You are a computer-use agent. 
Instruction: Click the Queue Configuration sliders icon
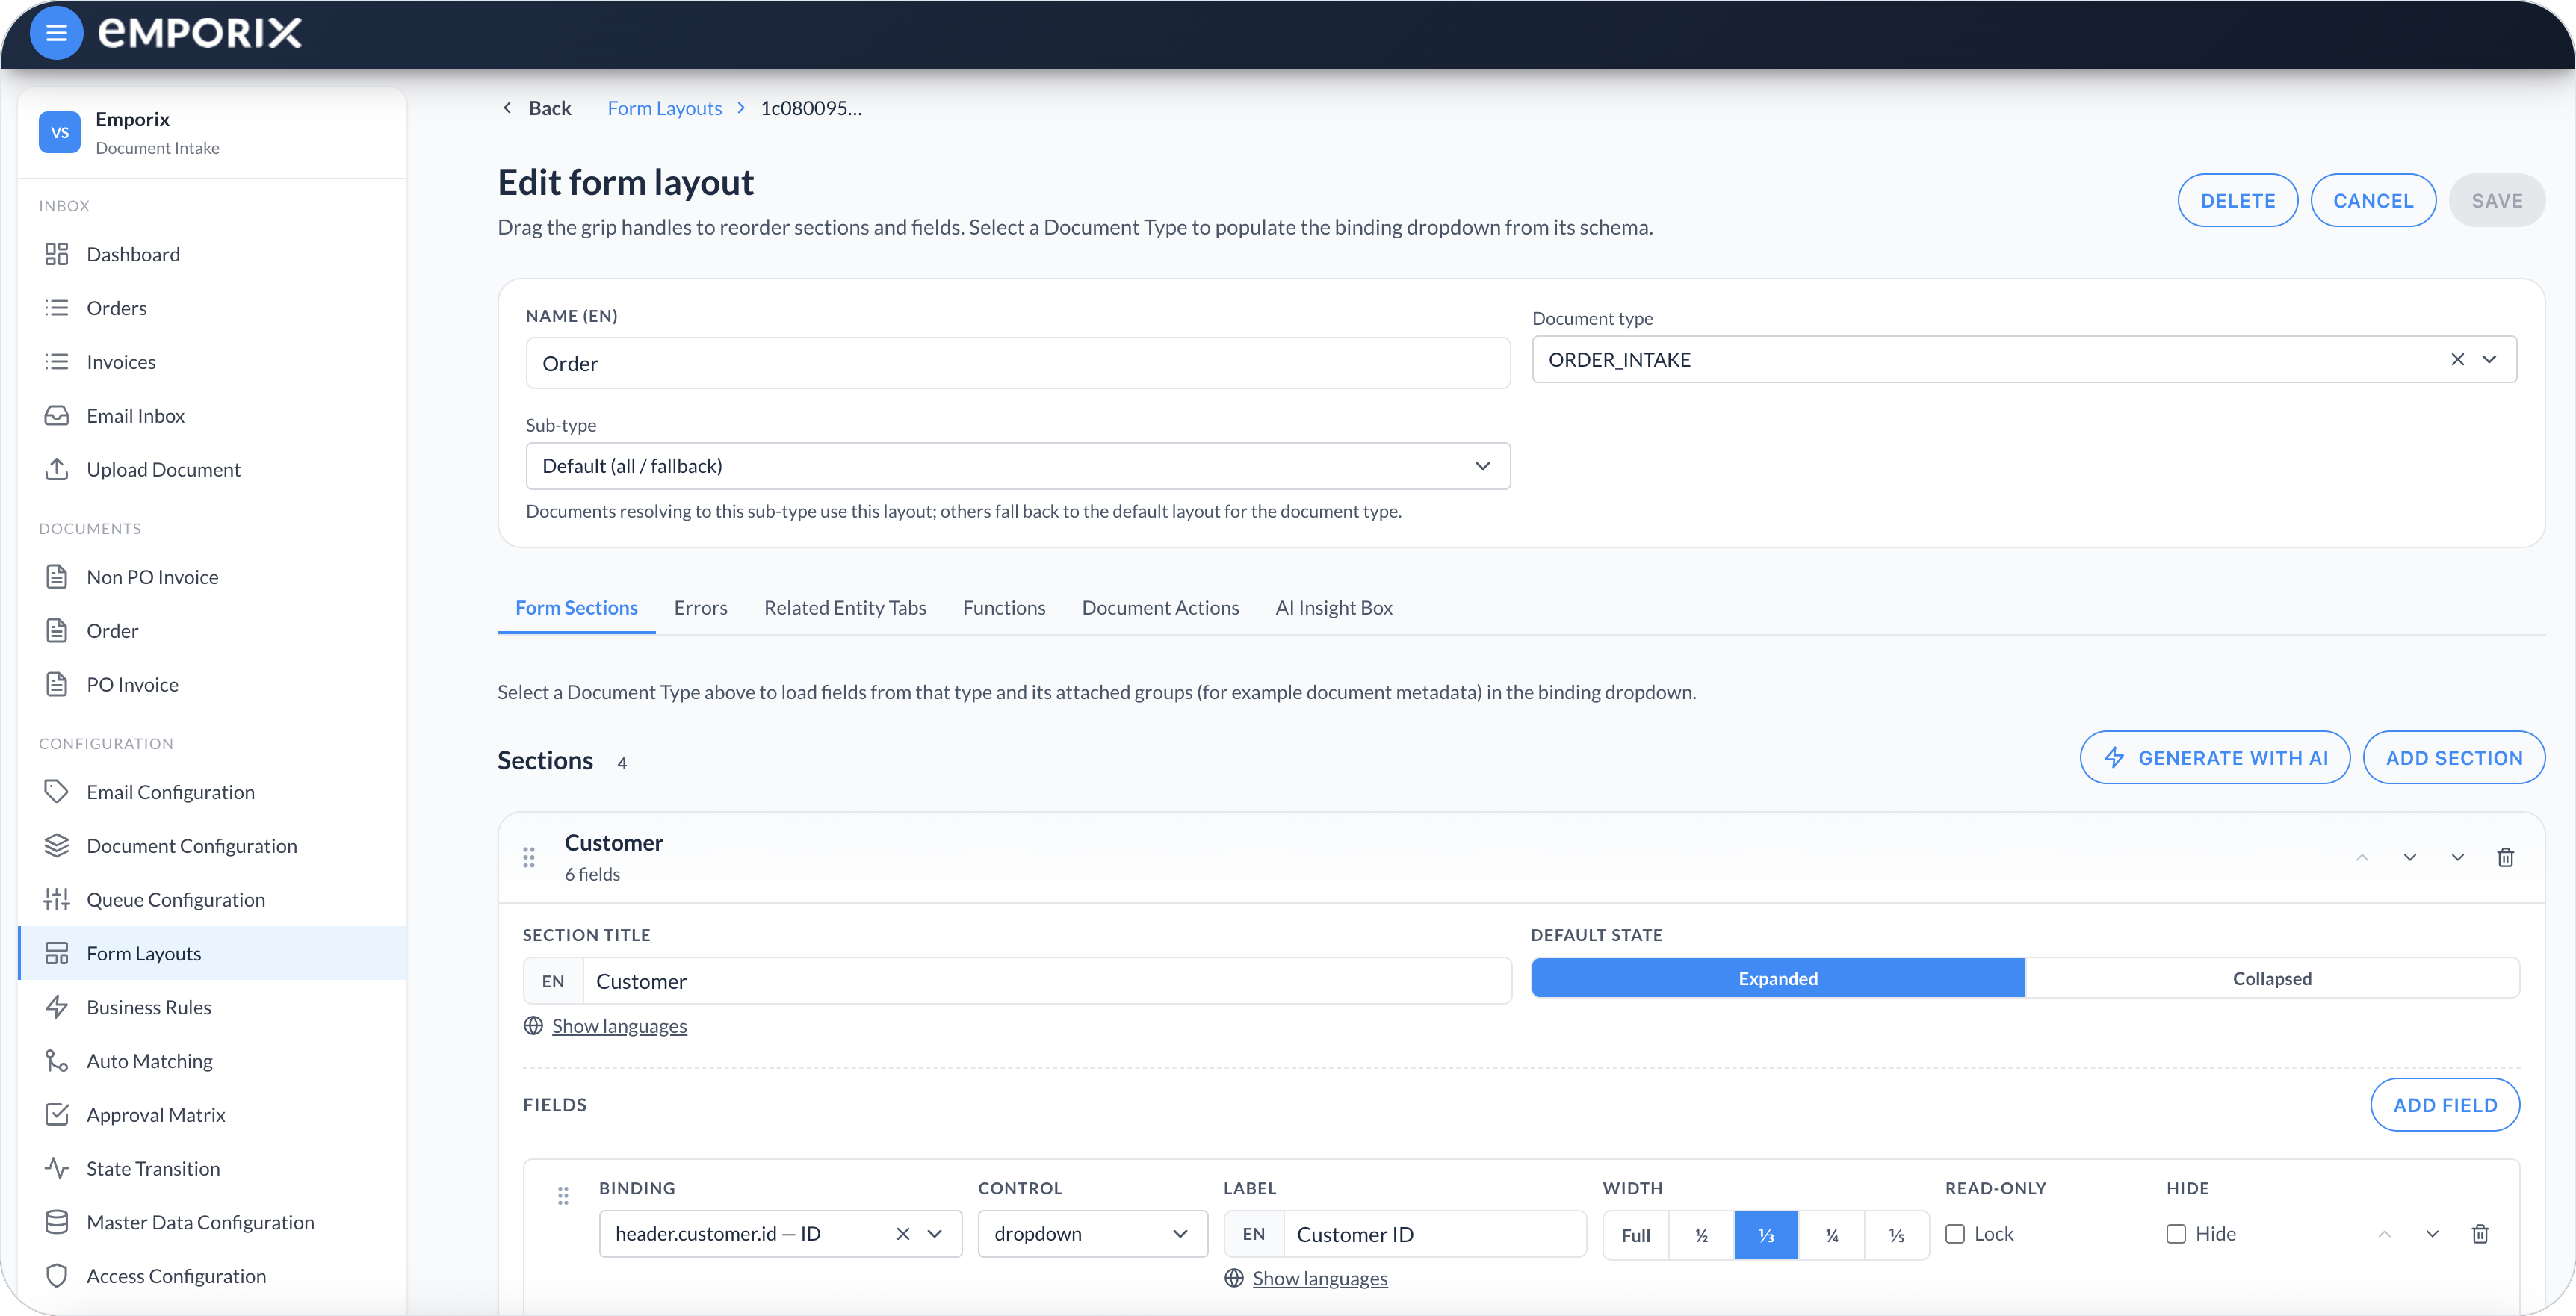(x=57, y=899)
